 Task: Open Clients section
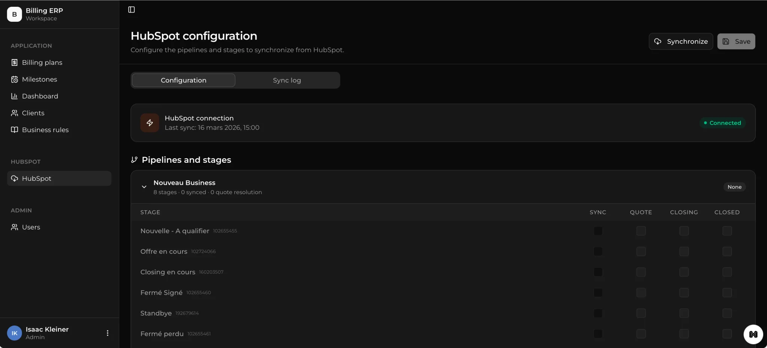point(59,113)
